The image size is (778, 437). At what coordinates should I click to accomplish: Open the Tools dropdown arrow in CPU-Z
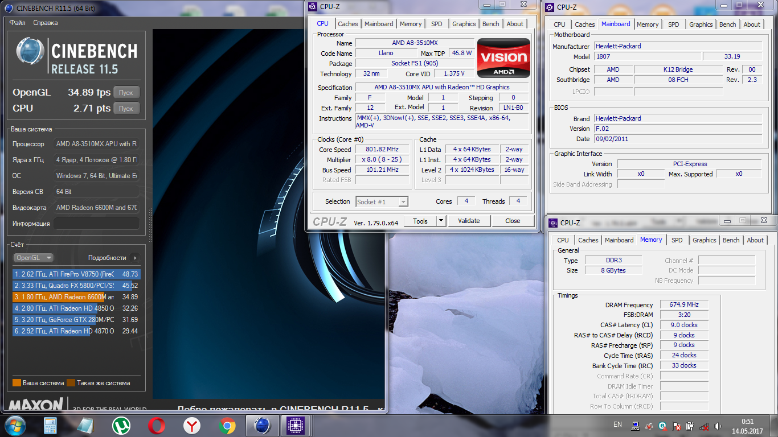point(441,221)
